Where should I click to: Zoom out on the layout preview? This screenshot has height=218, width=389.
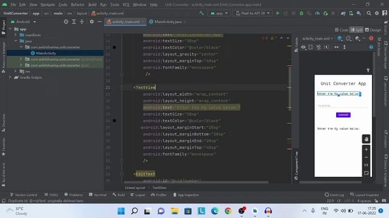[x=366, y=157]
